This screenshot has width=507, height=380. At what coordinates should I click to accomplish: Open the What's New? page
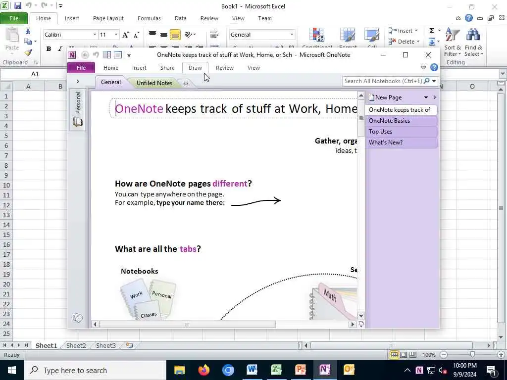[401, 142]
